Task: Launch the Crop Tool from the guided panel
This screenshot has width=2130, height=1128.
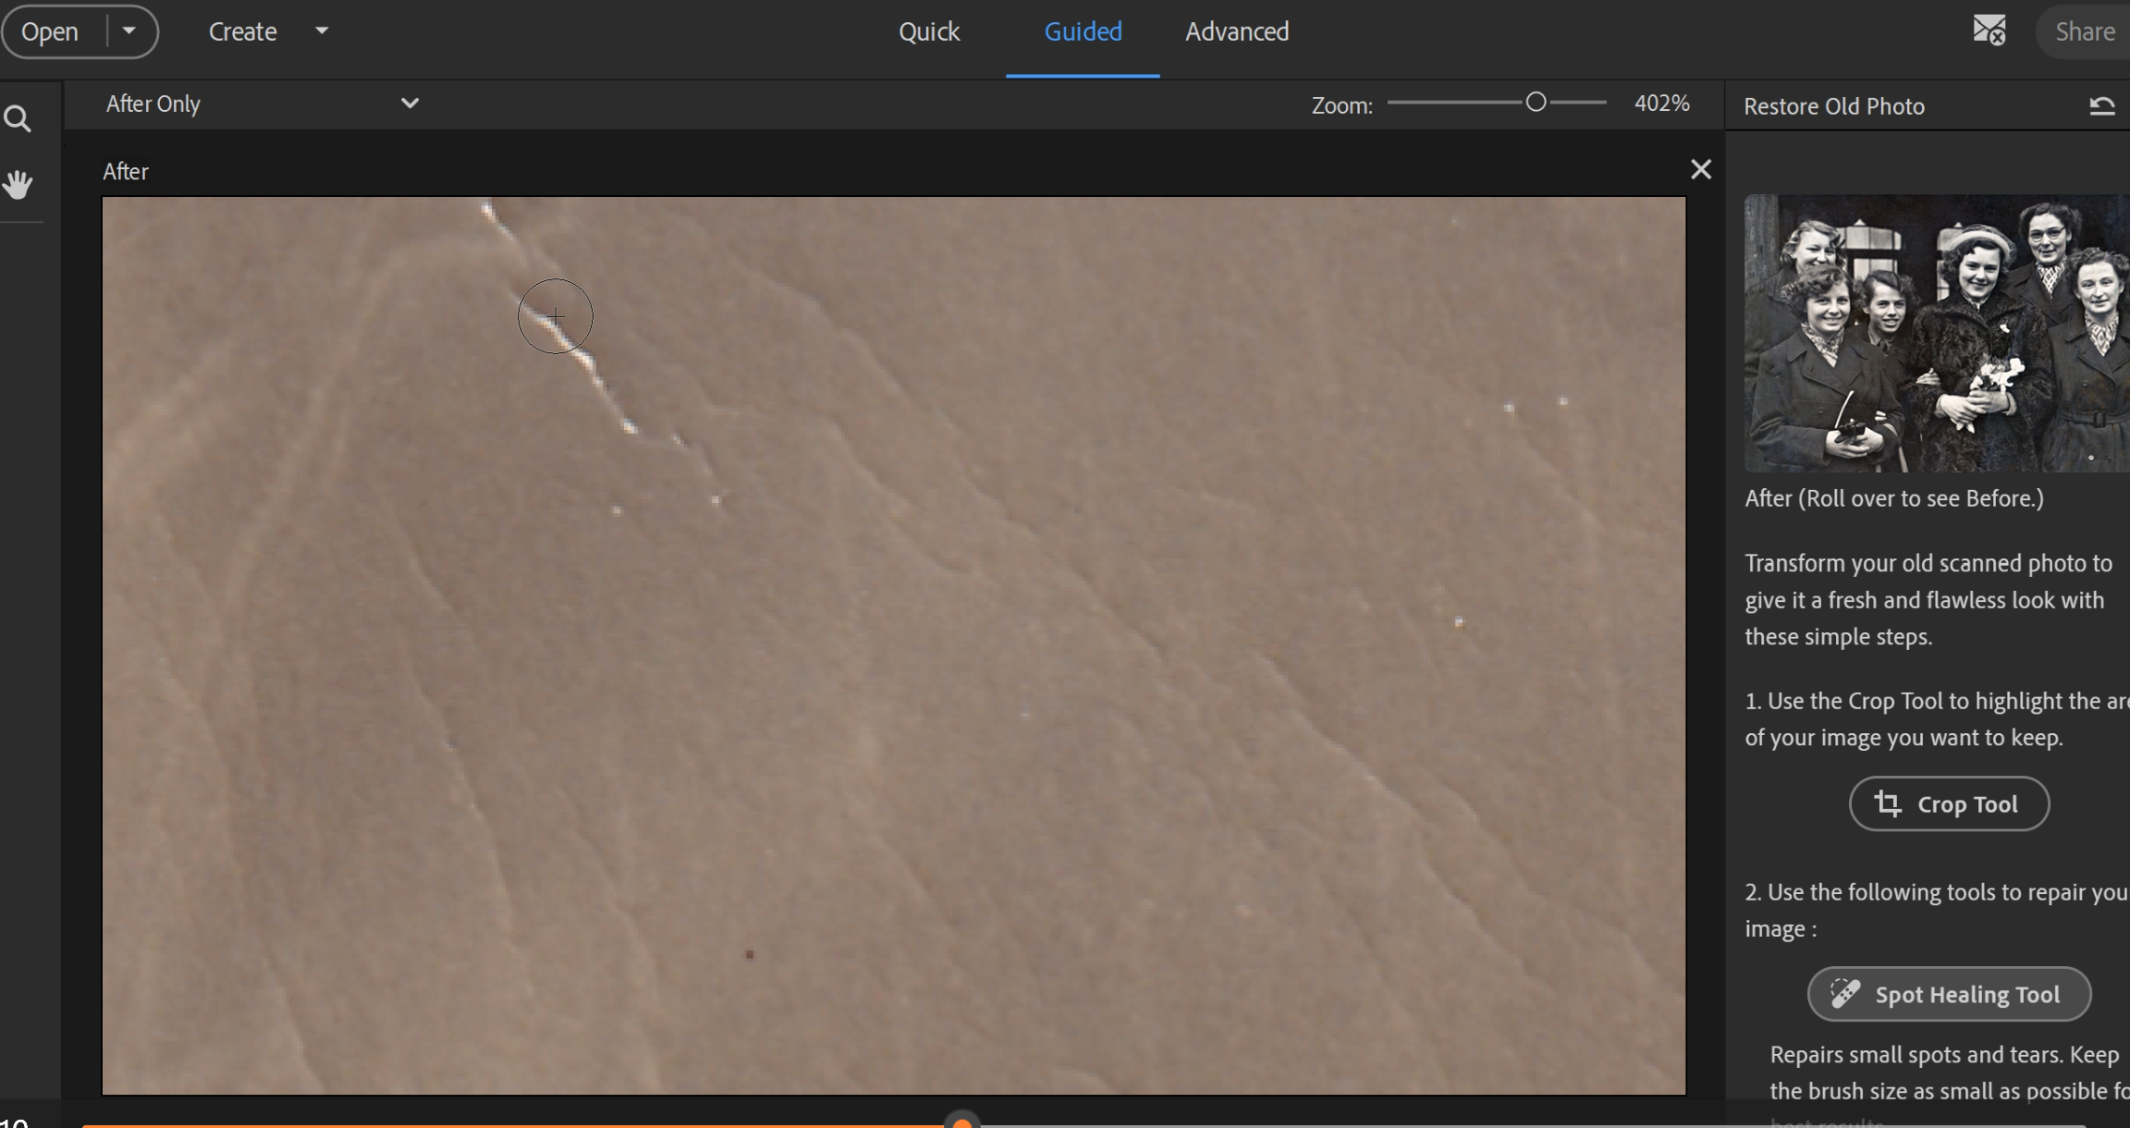Action: [1948, 803]
